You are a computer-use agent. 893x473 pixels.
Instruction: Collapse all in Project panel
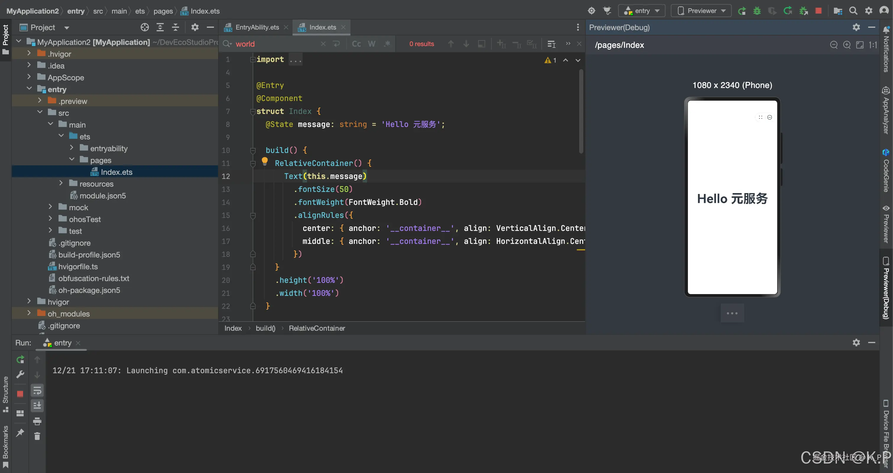click(176, 27)
